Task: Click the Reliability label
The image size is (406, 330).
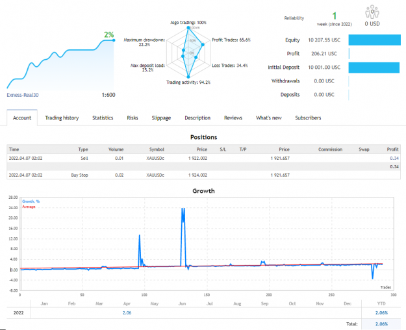Action: pyautogui.click(x=294, y=18)
